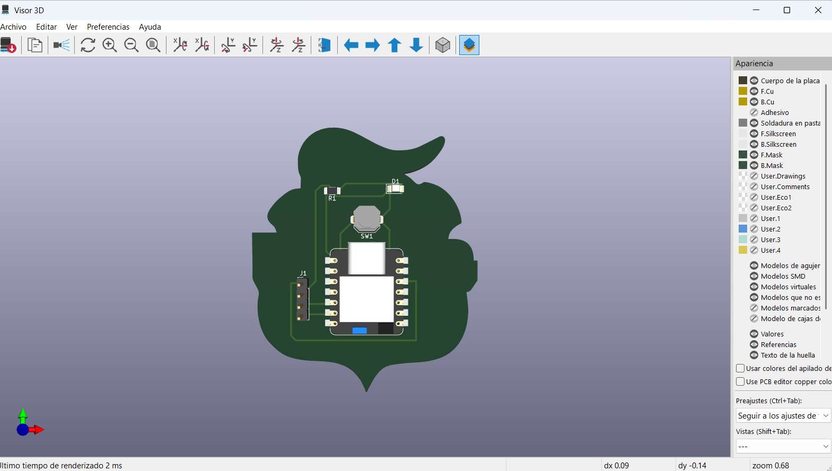Image resolution: width=832 pixels, height=471 pixels.
Task: Flip the board view
Action: coord(325,45)
